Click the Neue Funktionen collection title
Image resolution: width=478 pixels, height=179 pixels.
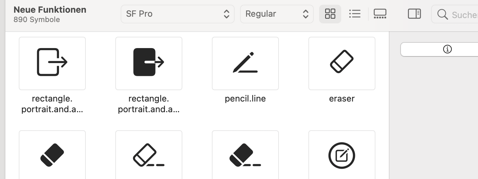coord(50,10)
